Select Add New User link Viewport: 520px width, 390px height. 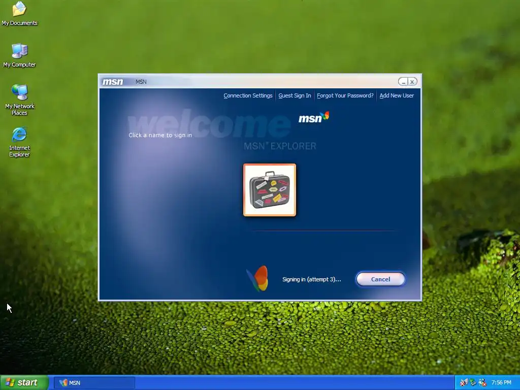[x=396, y=95]
